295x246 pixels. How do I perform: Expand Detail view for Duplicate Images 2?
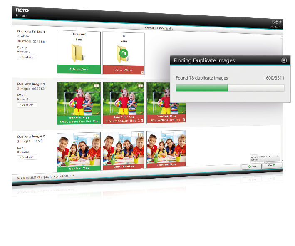[27, 157]
